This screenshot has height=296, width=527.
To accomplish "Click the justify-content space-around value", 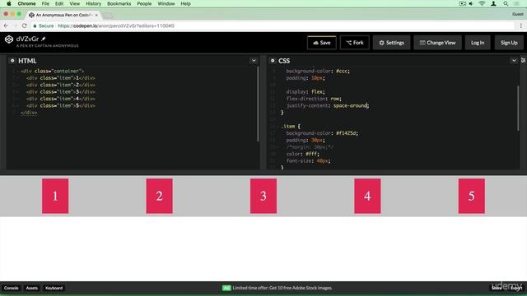I will (x=350, y=106).
